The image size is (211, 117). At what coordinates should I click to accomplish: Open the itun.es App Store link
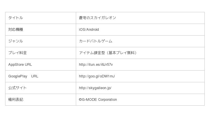[96, 65]
